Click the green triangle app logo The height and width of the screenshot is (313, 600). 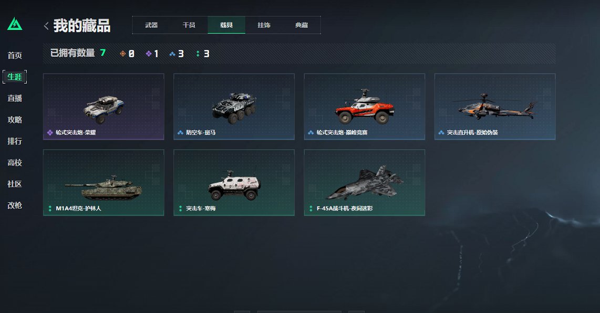point(15,24)
